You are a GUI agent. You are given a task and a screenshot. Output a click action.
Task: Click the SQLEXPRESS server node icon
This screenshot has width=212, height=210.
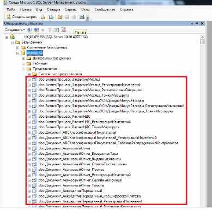coord(13,37)
